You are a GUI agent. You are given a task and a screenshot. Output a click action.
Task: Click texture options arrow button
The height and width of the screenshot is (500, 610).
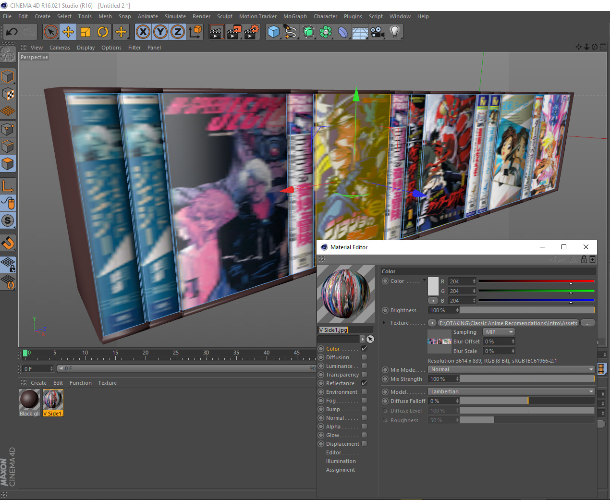click(x=432, y=323)
